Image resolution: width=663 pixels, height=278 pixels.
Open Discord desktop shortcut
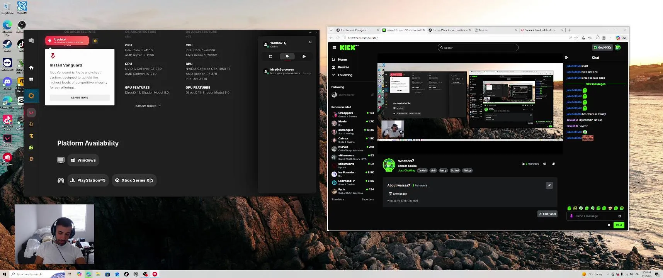point(7,83)
